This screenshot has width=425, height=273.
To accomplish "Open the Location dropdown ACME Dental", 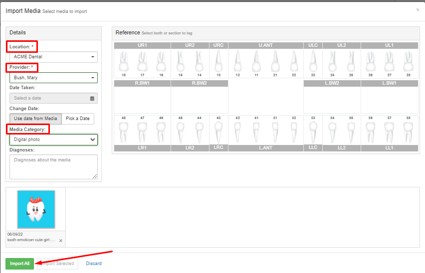I will coord(54,57).
